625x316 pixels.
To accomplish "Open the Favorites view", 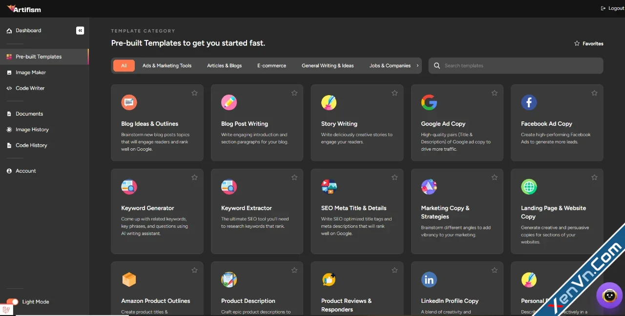I will [x=588, y=43].
